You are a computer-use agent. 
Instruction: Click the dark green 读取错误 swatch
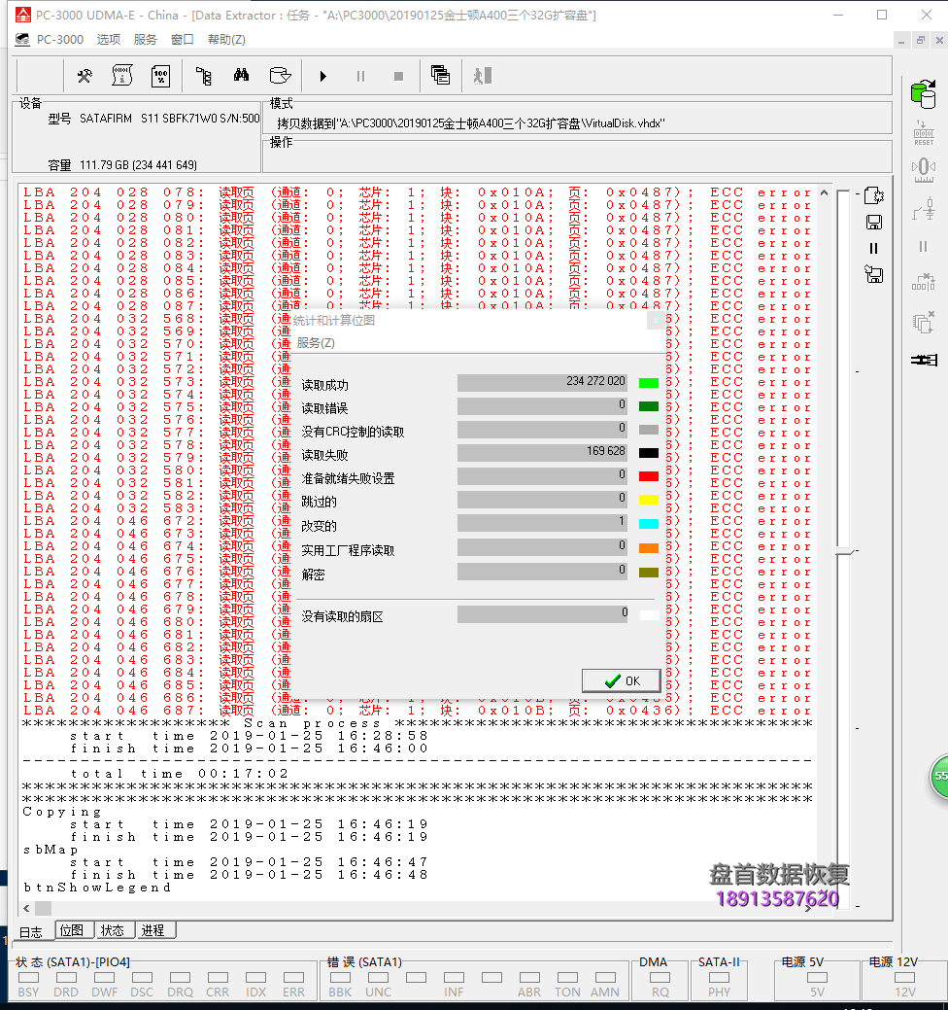pyautogui.click(x=649, y=406)
